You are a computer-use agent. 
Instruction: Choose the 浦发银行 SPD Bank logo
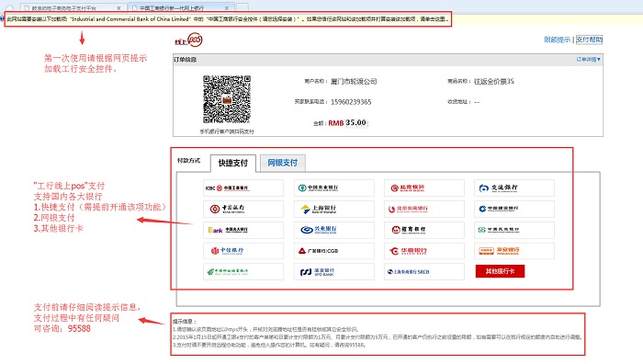(333, 272)
